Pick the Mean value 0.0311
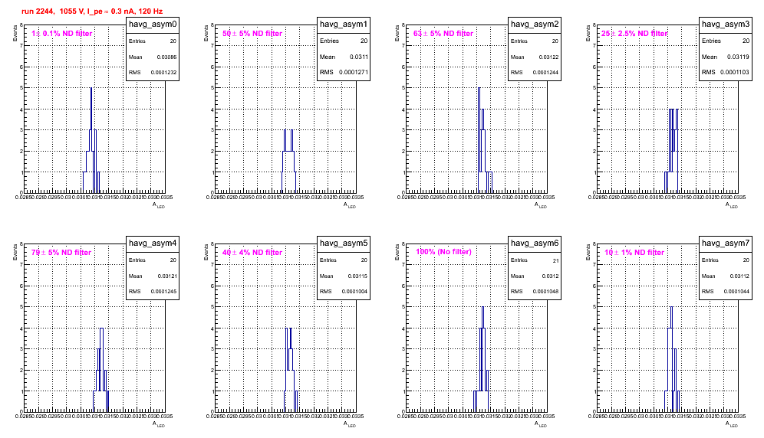This screenshot has width=764, height=438. (x=359, y=57)
